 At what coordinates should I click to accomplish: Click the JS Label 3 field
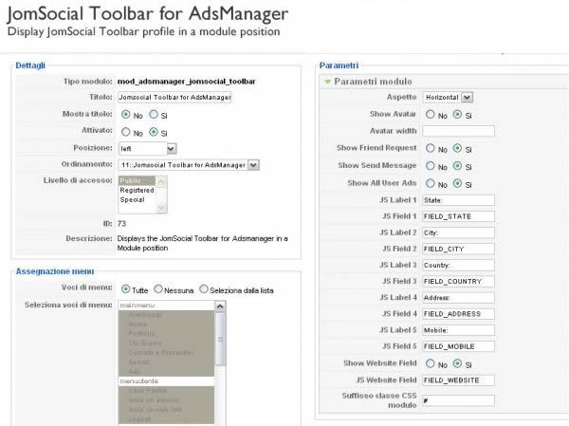coord(458,265)
